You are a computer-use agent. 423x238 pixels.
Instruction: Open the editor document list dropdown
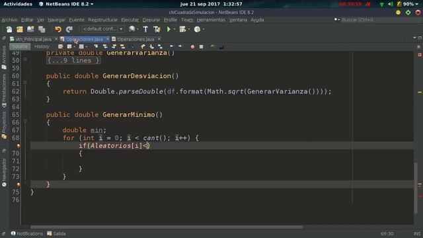coord(414,38)
